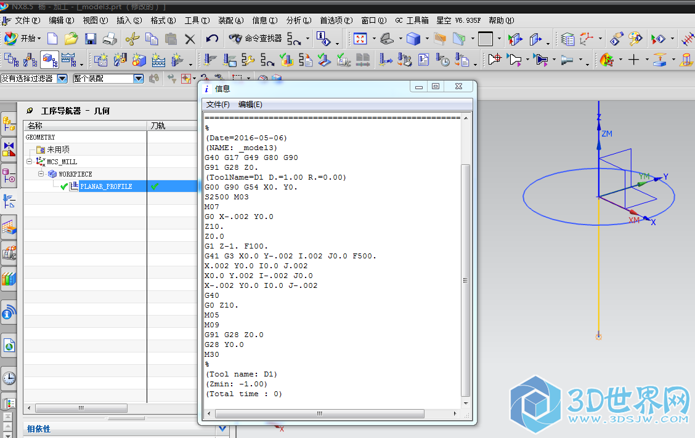
Task: Open dropdown arrow next to Fit view icon
Action: coord(374,39)
